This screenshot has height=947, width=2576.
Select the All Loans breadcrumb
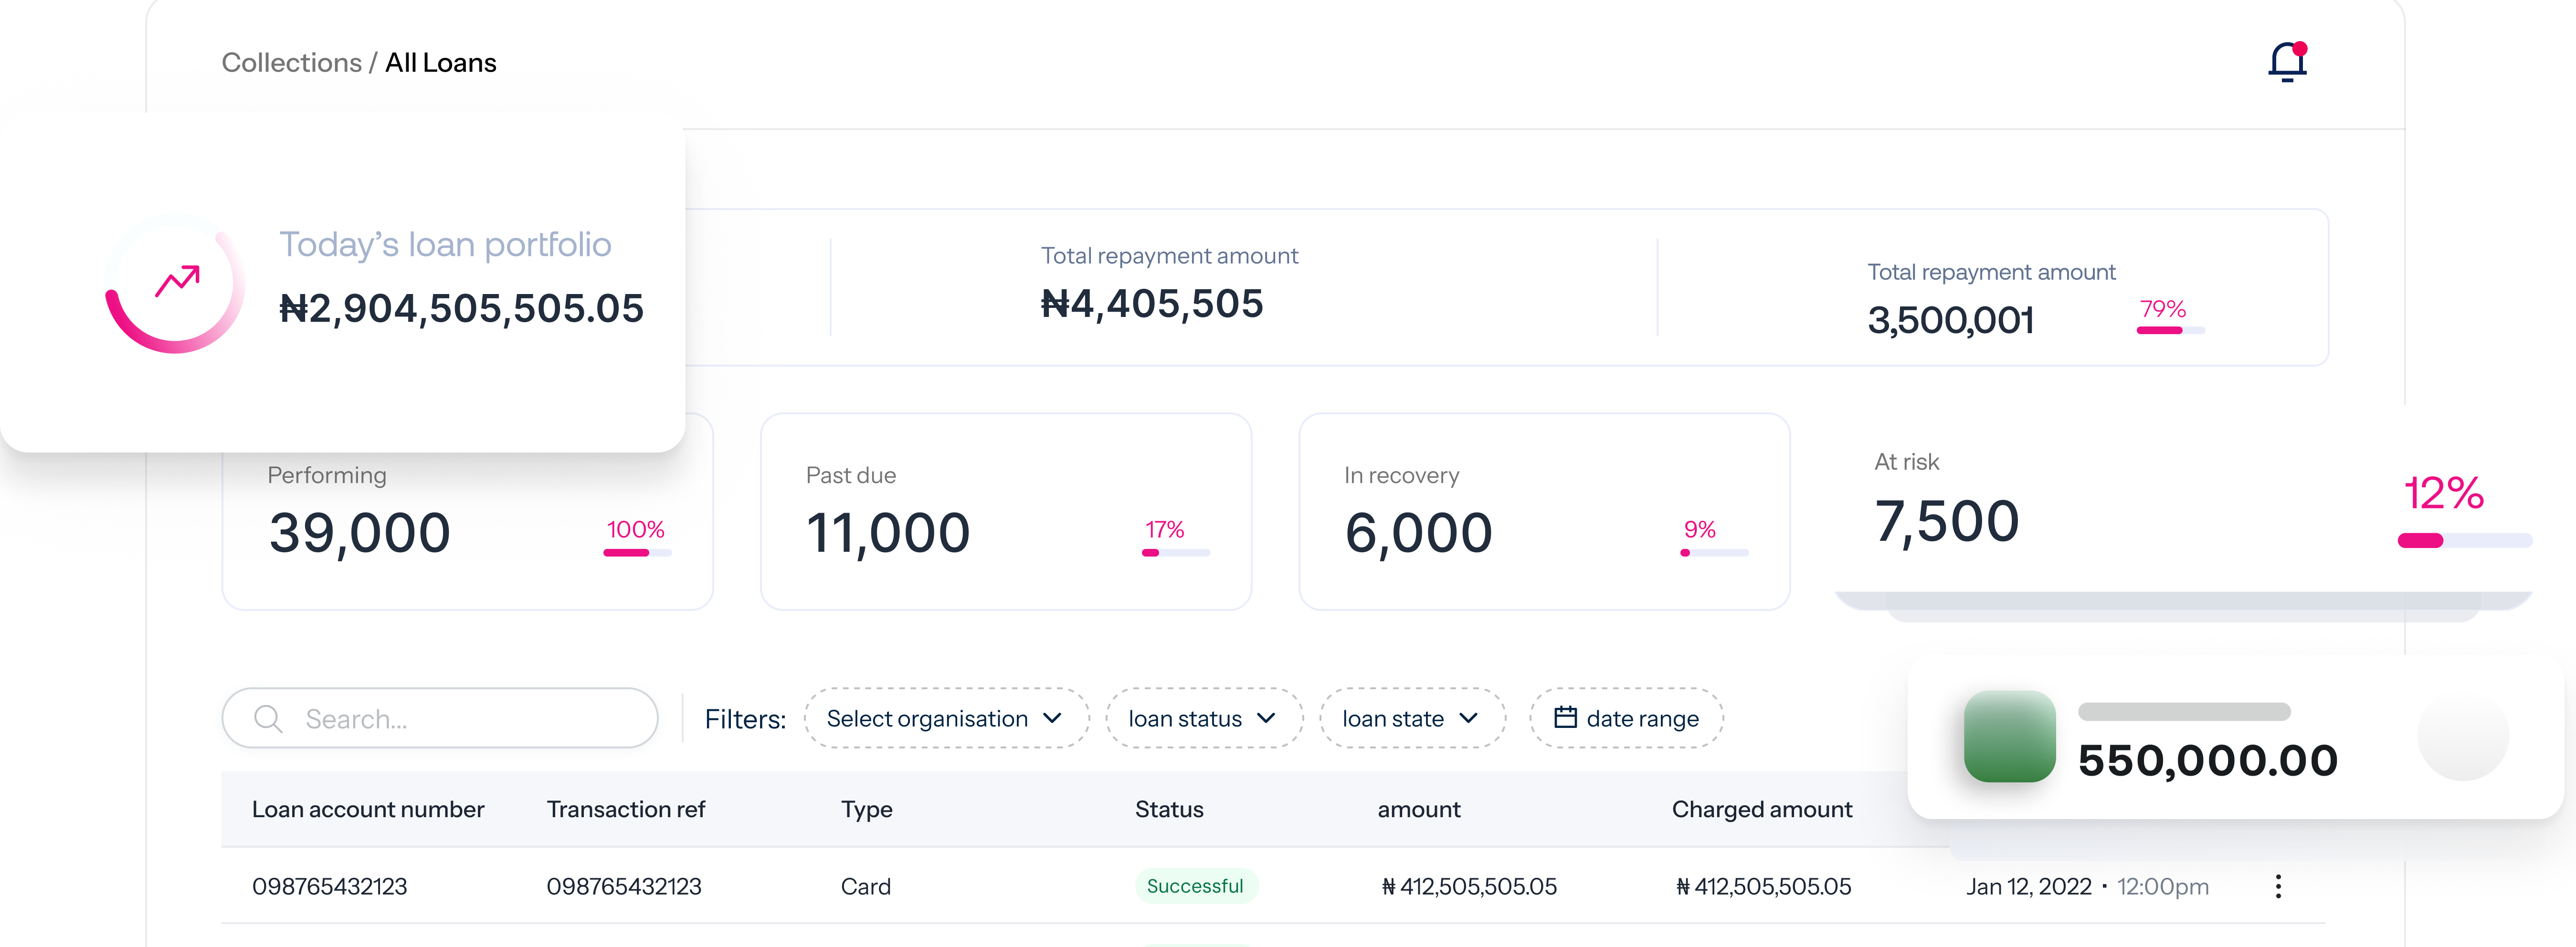[x=440, y=62]
